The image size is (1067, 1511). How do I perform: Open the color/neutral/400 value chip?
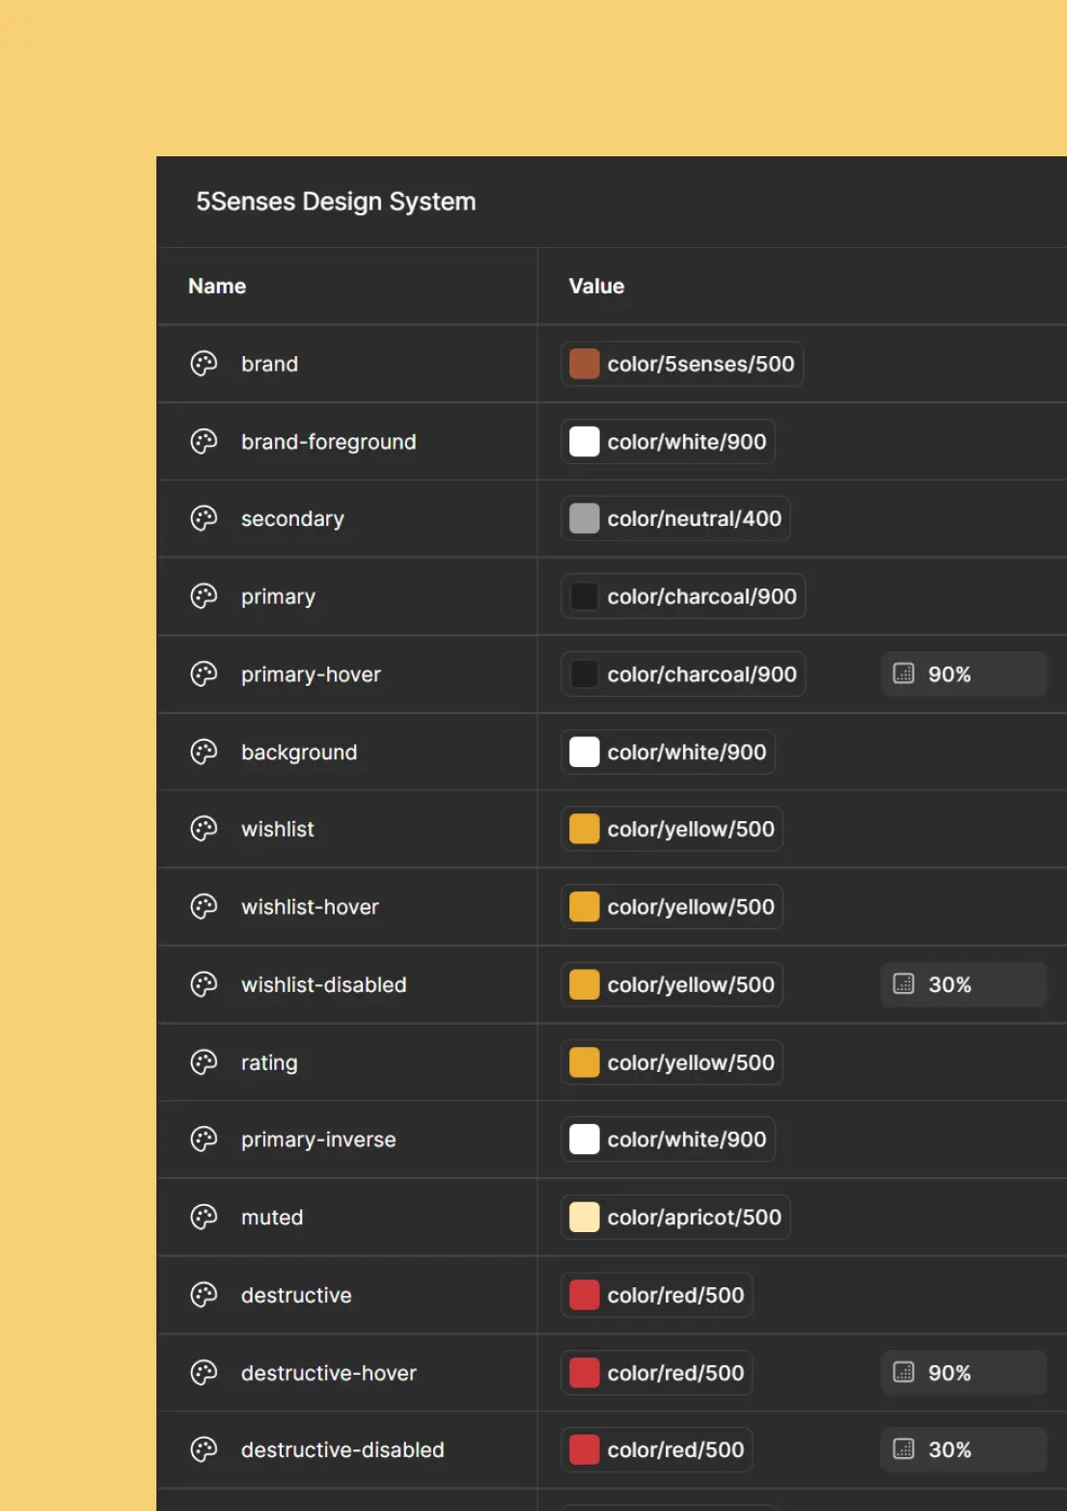click(x=675, y=518)
